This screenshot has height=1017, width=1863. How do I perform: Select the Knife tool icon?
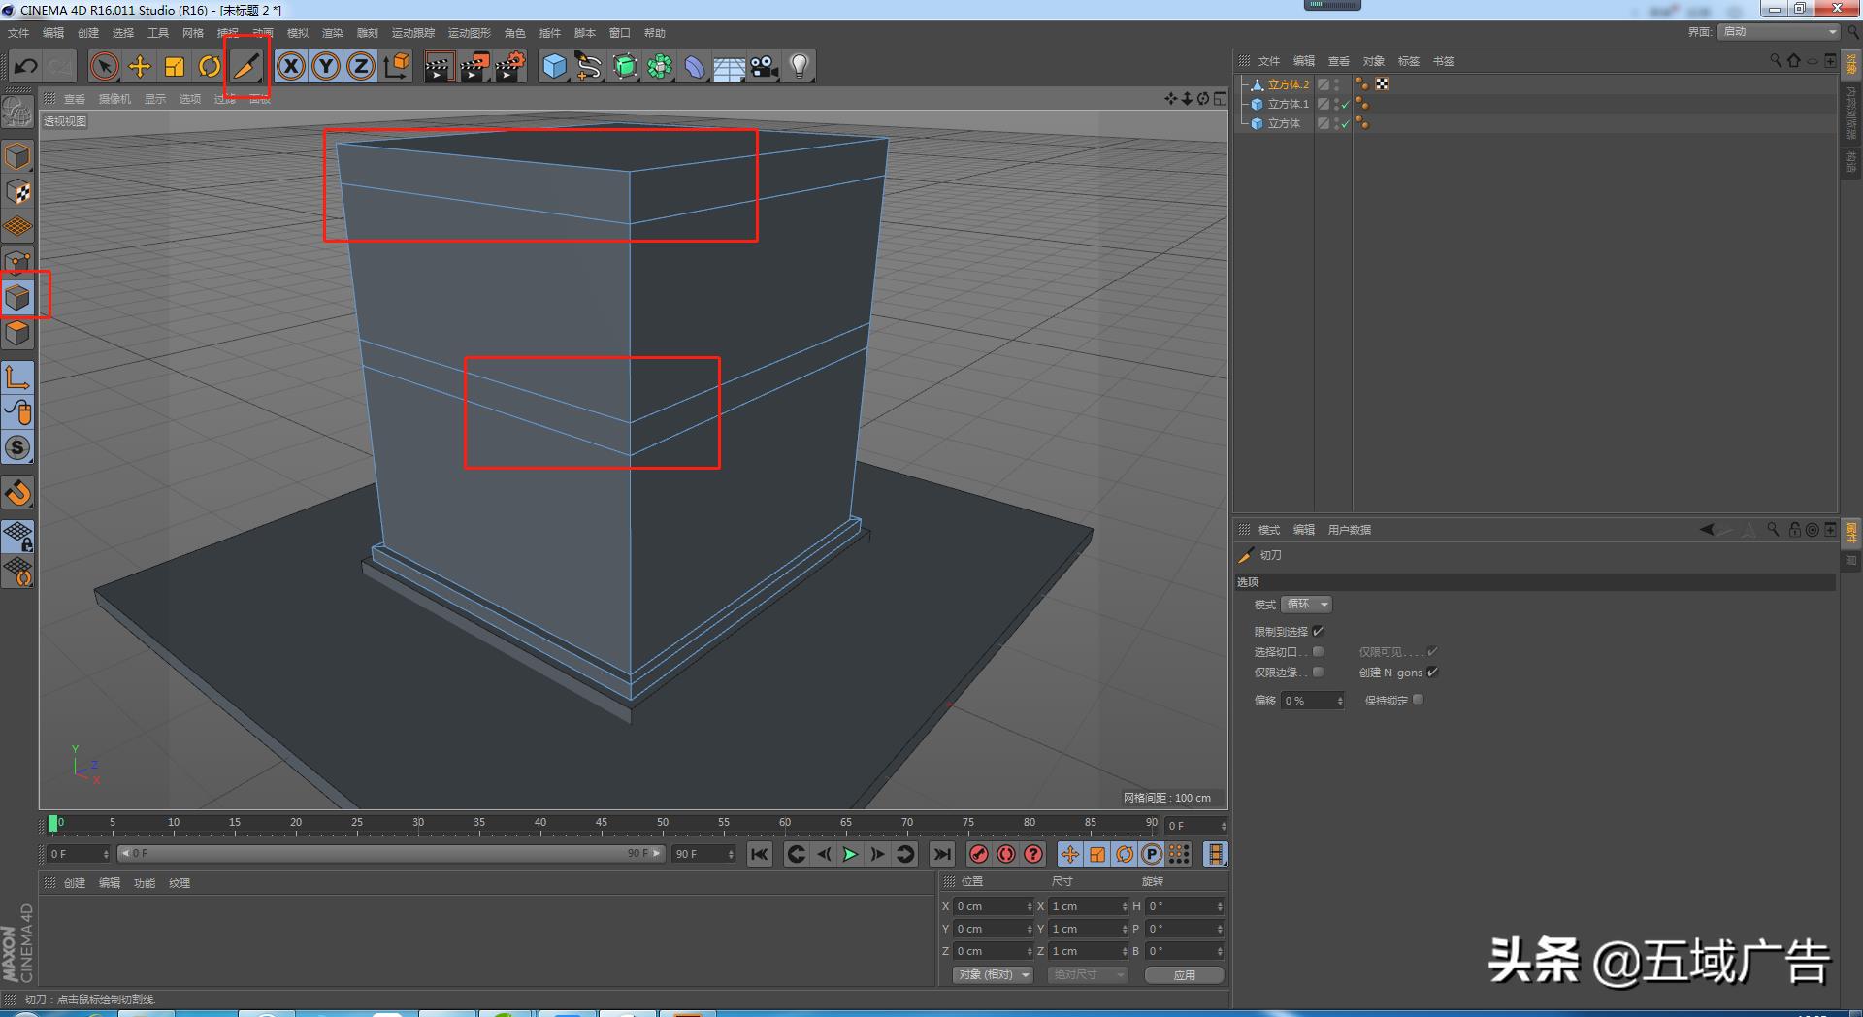pos(246,66)
